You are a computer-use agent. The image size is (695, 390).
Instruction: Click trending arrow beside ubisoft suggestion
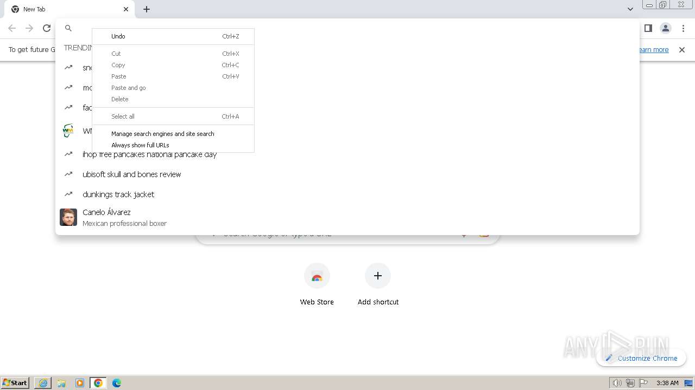[68, 174]
